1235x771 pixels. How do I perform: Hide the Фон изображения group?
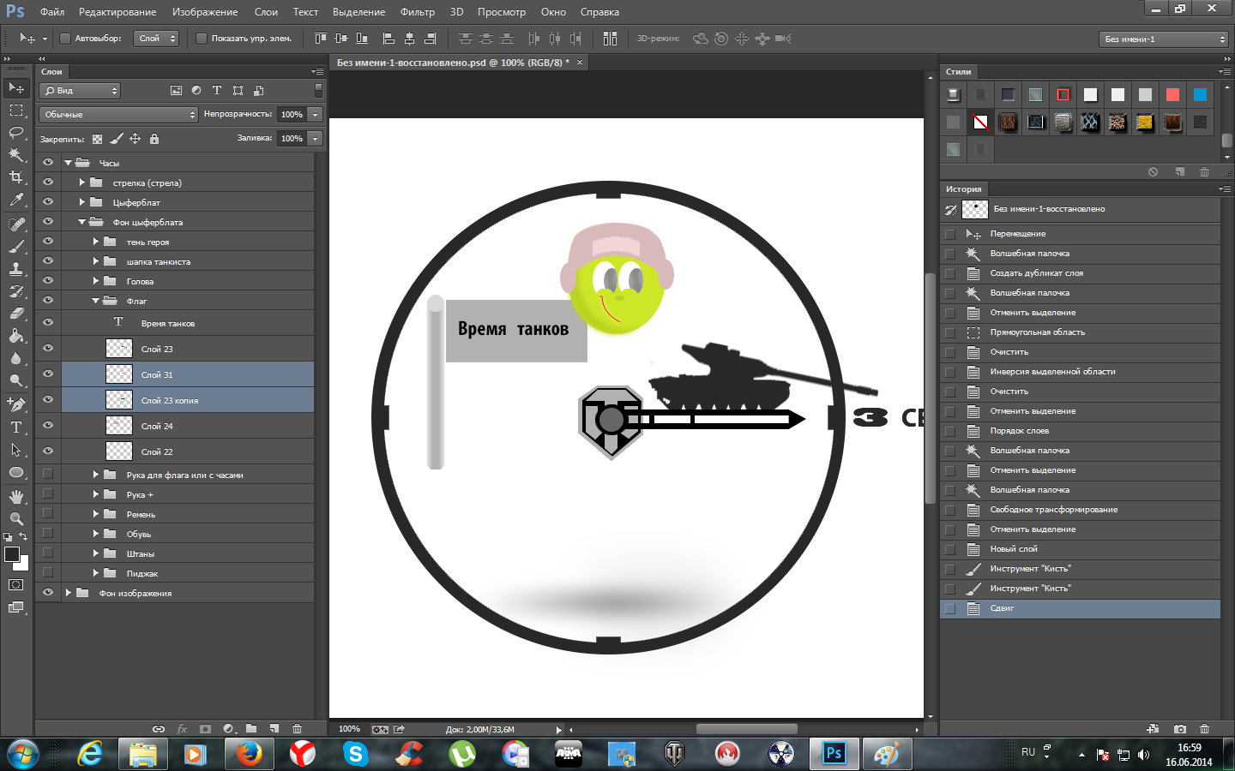pos(48,593)
